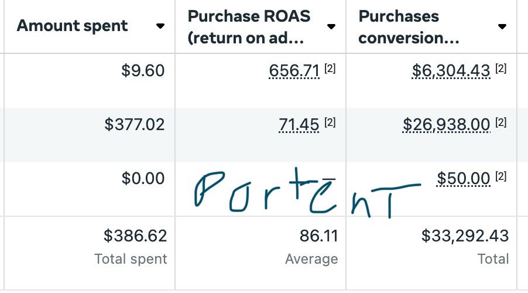Select the $377.02 amount spent cell
Image resolution: width=528 pixels, height=293 pixels.
tap(135, 124)
